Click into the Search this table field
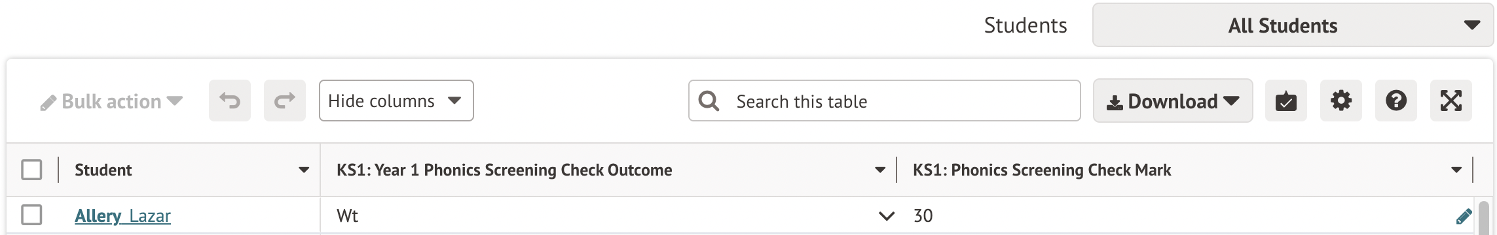The width and height of the screenshot is (1497, 235). click(x=884, y=101)
